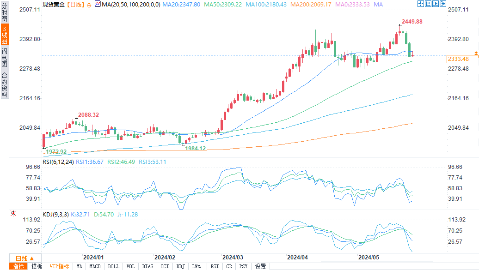Click the orange up-arrow above price 2333.48
Viewport: 479px width, 270px height.
click(x=476, y=54)
